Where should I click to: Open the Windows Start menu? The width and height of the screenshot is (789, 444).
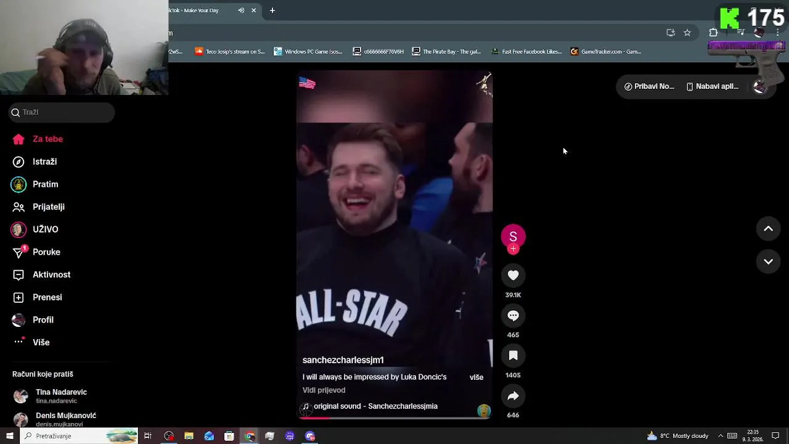click(9, 436)
